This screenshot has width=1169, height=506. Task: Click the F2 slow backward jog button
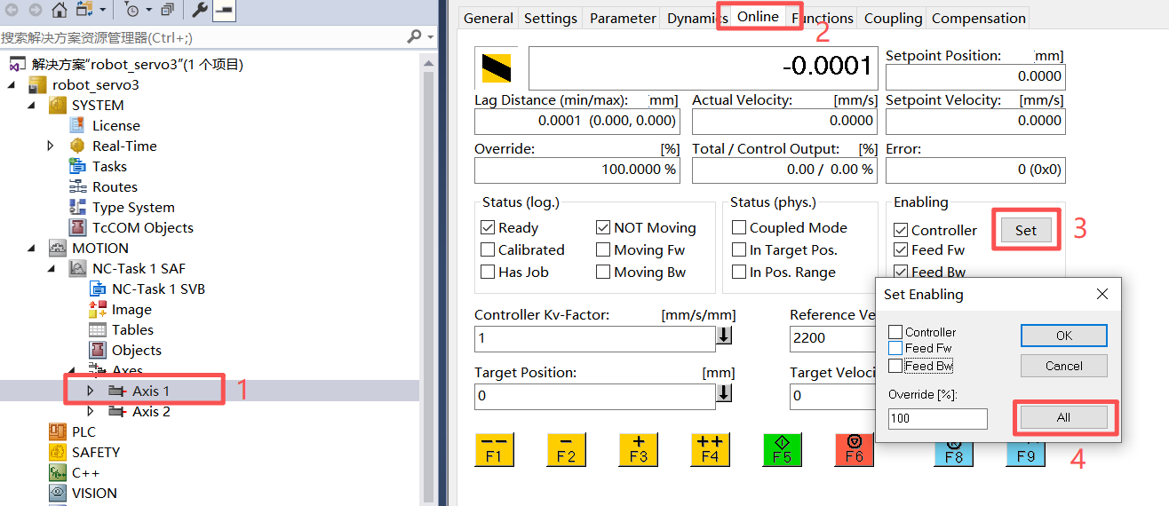pyautogui.click(x=566, y=450)
